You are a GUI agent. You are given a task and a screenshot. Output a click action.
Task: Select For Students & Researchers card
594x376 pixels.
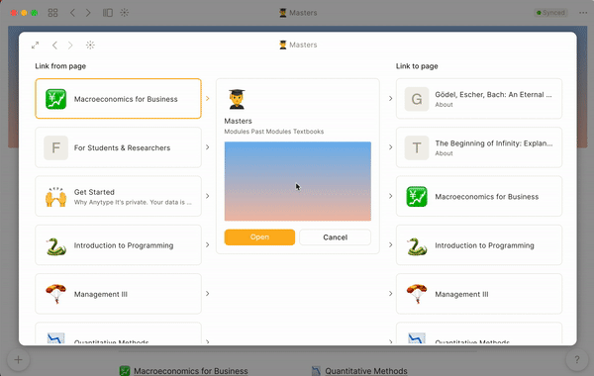[x=118, y=147]
